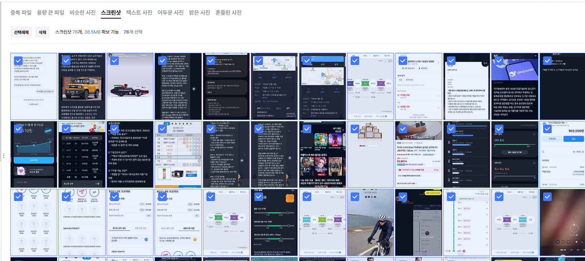Deselect the 53,800원 product page screenshot

403,129
